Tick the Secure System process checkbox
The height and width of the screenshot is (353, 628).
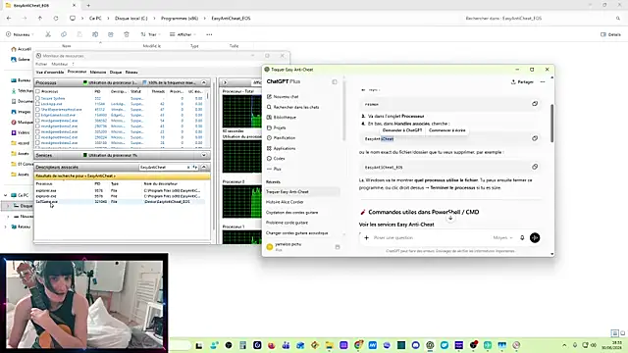click(x=37, y=98)
